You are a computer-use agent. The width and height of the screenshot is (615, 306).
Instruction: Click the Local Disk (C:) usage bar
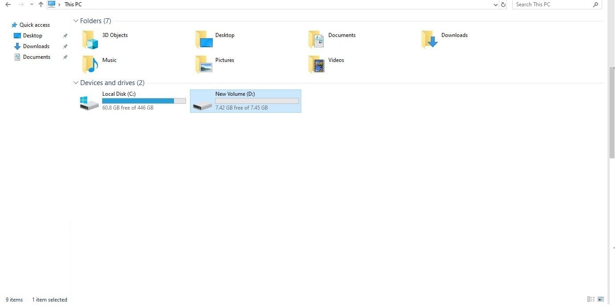pos(144,101)
